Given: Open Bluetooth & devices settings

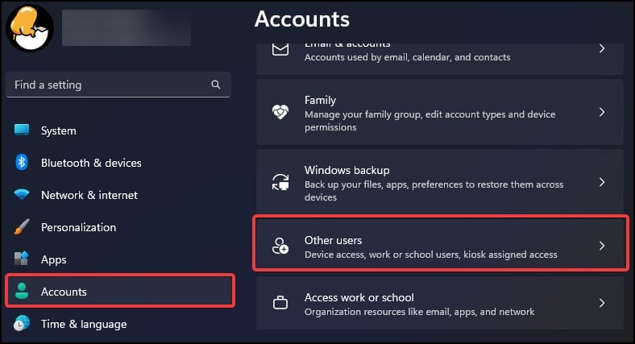Looking at the screenshot, I should pos(91,163).
